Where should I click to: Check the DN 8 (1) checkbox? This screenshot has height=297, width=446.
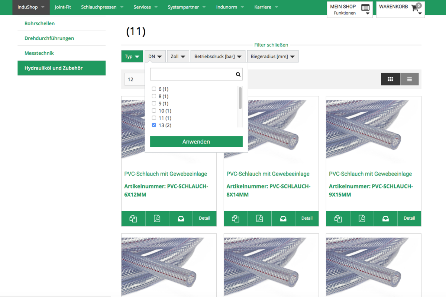click(154, 96)
